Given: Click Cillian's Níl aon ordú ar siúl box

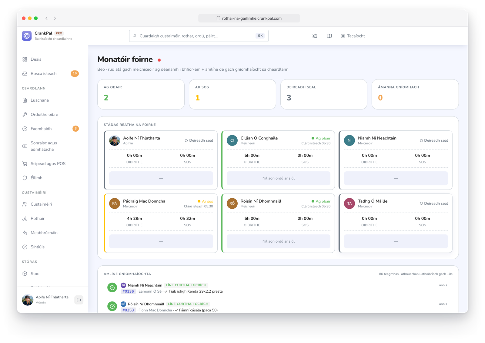Looking at the screenshot, I should tap(279, 178).
